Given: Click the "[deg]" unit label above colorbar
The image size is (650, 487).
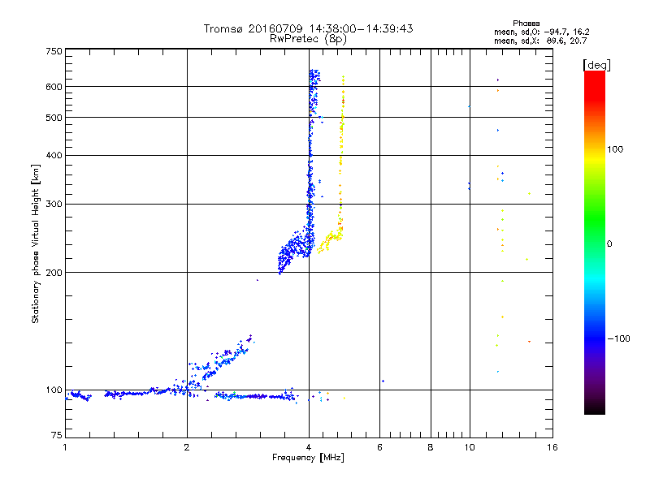Looking at the screenshot, I should (596, 66).
